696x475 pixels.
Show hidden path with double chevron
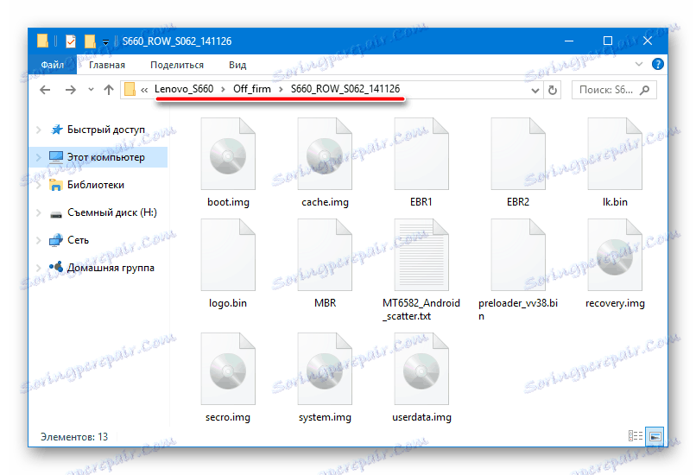coord(144,90)
